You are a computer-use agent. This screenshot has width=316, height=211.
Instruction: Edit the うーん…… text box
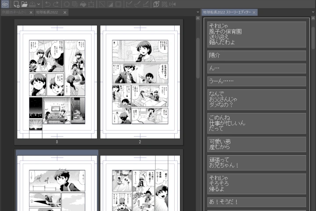tap(257, 81)
